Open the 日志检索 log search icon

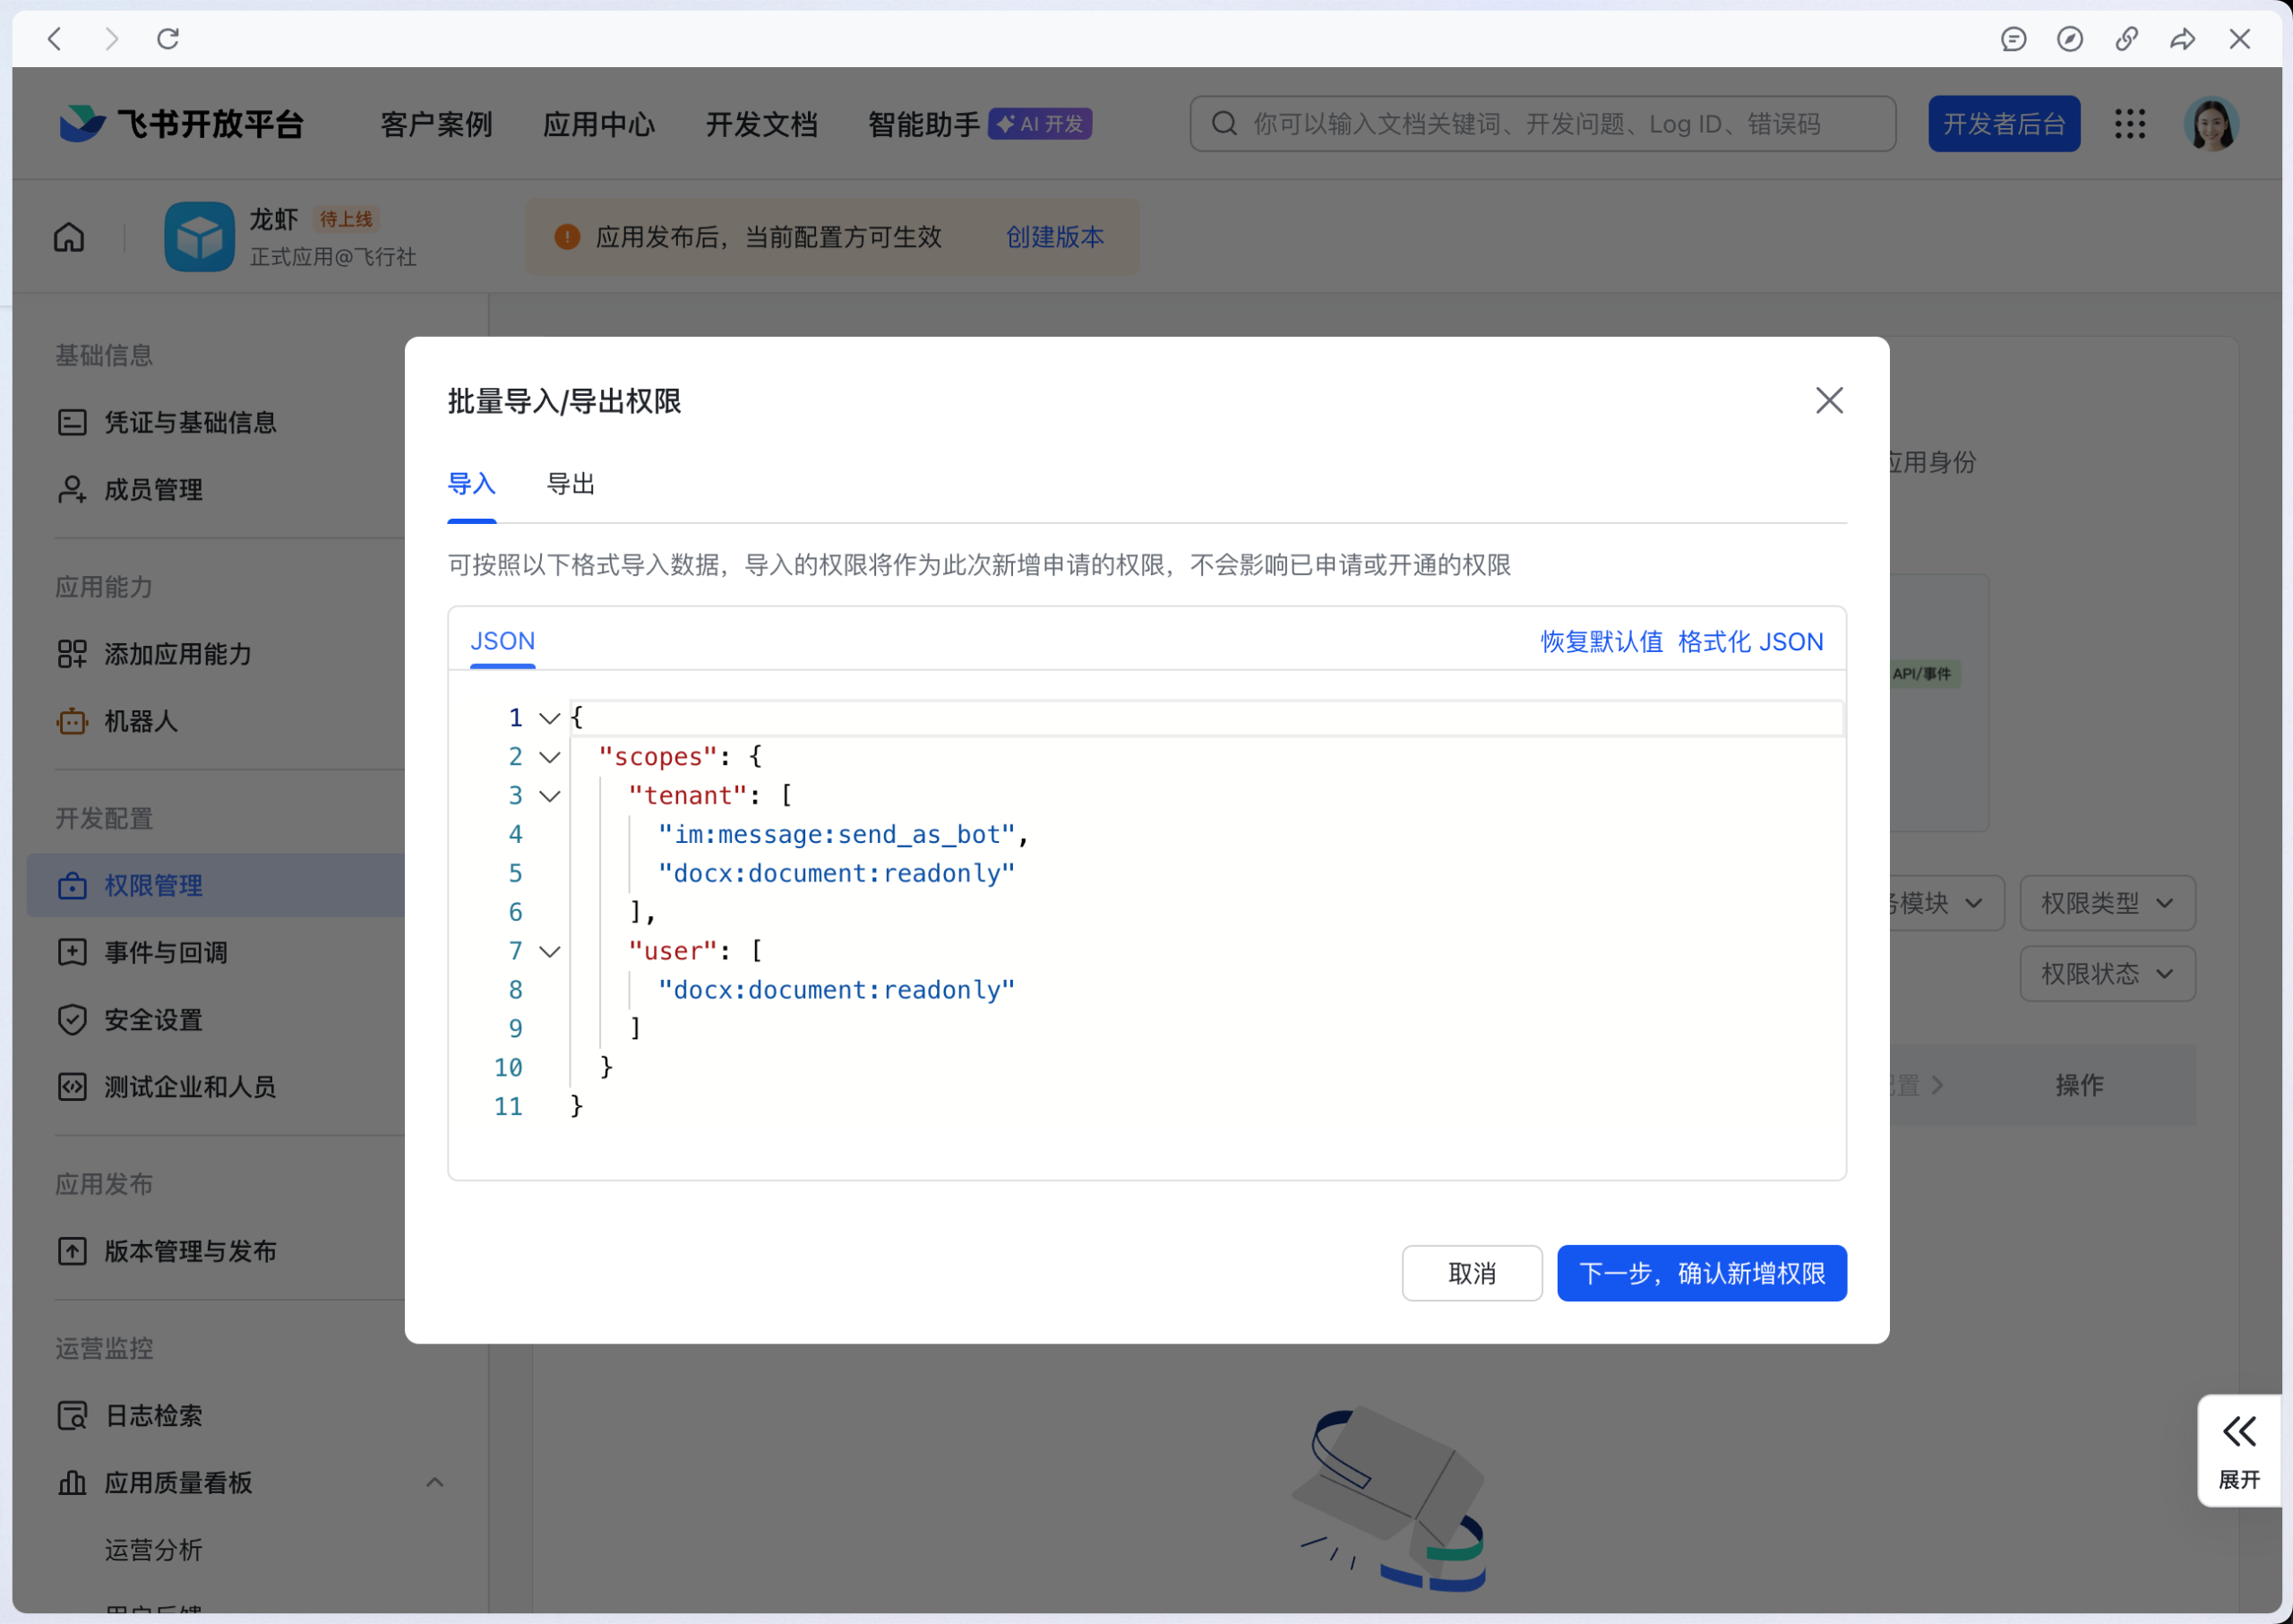point(71,1415)
